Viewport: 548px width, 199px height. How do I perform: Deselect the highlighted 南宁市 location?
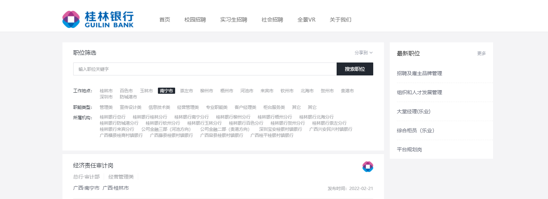coord(167,91)
